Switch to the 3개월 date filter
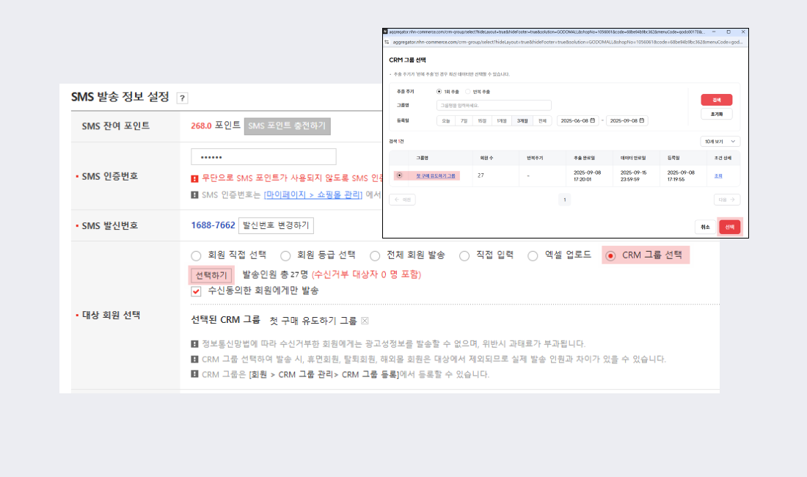The width and height of the screenshot is (807, 477). point(523,121)
